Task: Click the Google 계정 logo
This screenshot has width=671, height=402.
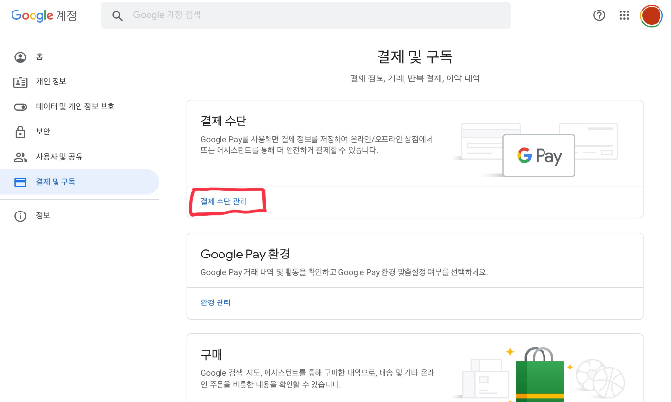Action: click(44, 15)
